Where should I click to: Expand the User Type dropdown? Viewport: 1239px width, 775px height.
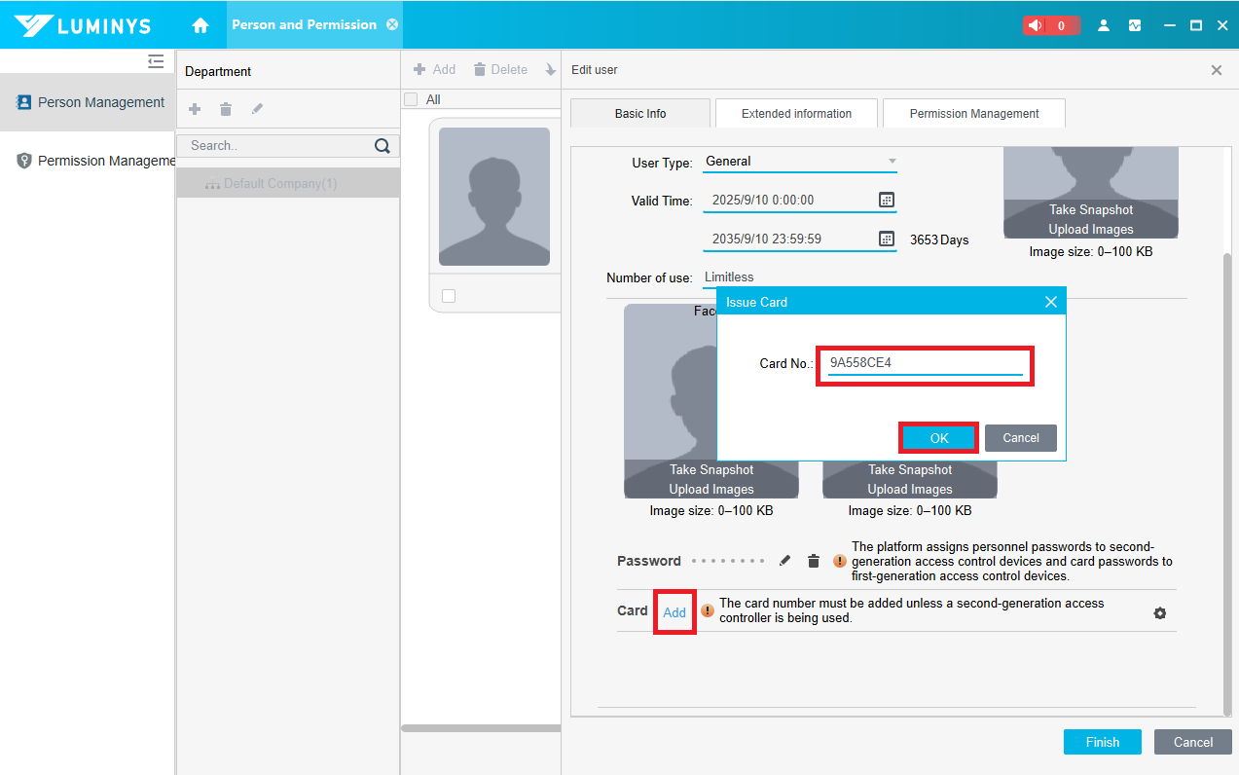point(892,162)
